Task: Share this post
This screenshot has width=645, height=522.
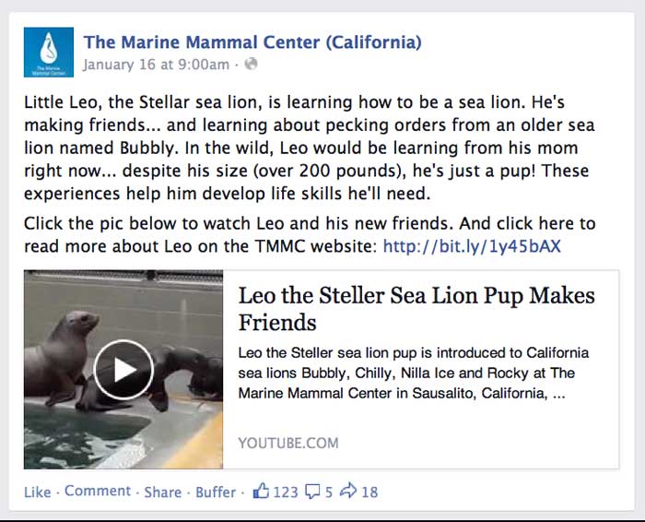Action: [x=162, y=492]
